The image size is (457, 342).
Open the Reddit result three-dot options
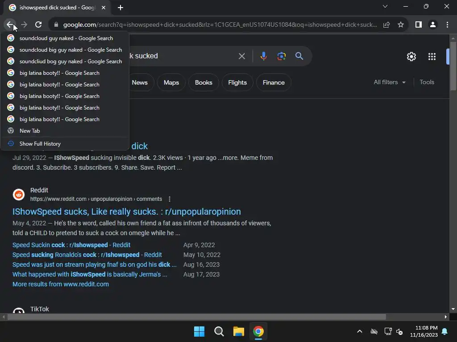[170, 199]
